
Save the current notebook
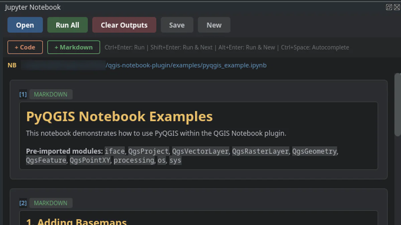click(177, 25)
